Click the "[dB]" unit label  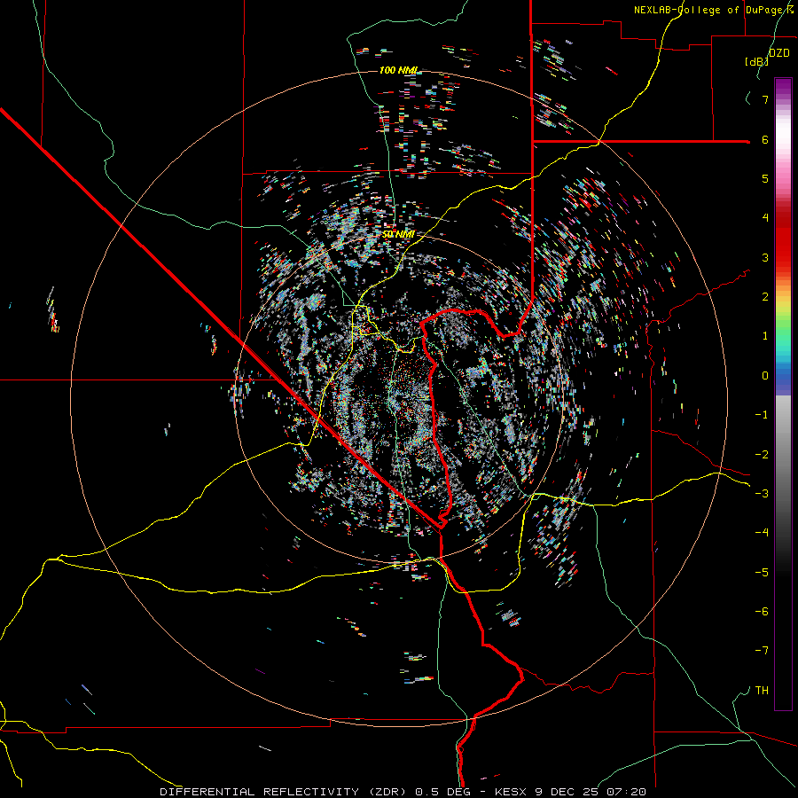[x=757, y=61]
